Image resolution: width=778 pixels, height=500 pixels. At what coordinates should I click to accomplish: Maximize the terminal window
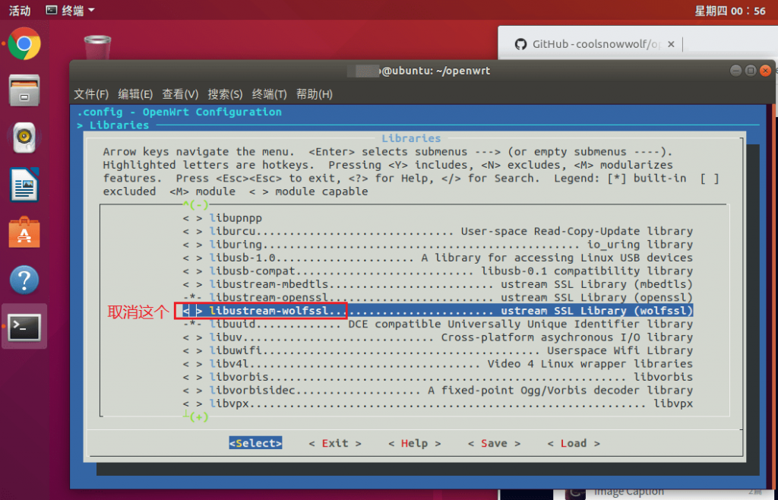751,71
